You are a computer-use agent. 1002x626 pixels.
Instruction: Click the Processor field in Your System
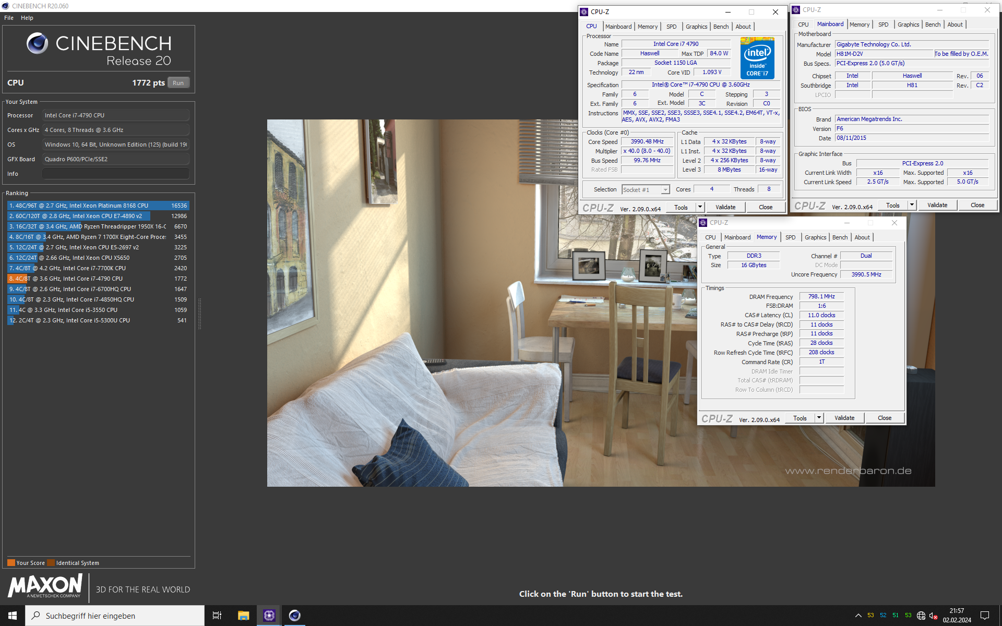(116, 115)
